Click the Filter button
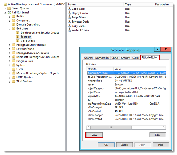This screenshot has height=155, width=177. (158, 135)
